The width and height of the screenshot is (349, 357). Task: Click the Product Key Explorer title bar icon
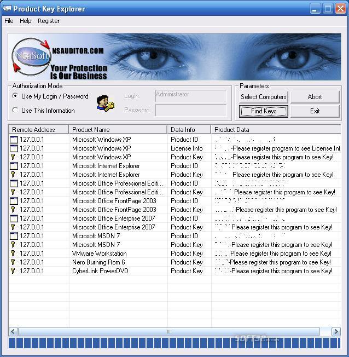tap(7, 9)
